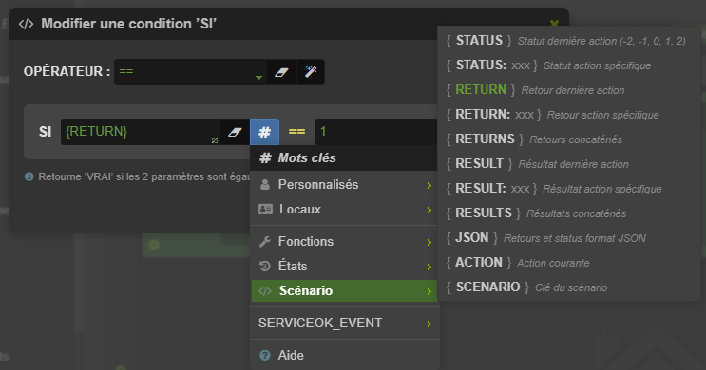Insert the STATUS: xxx specific action keyword
Screen dimensions: 706x370
pos(569,65)
